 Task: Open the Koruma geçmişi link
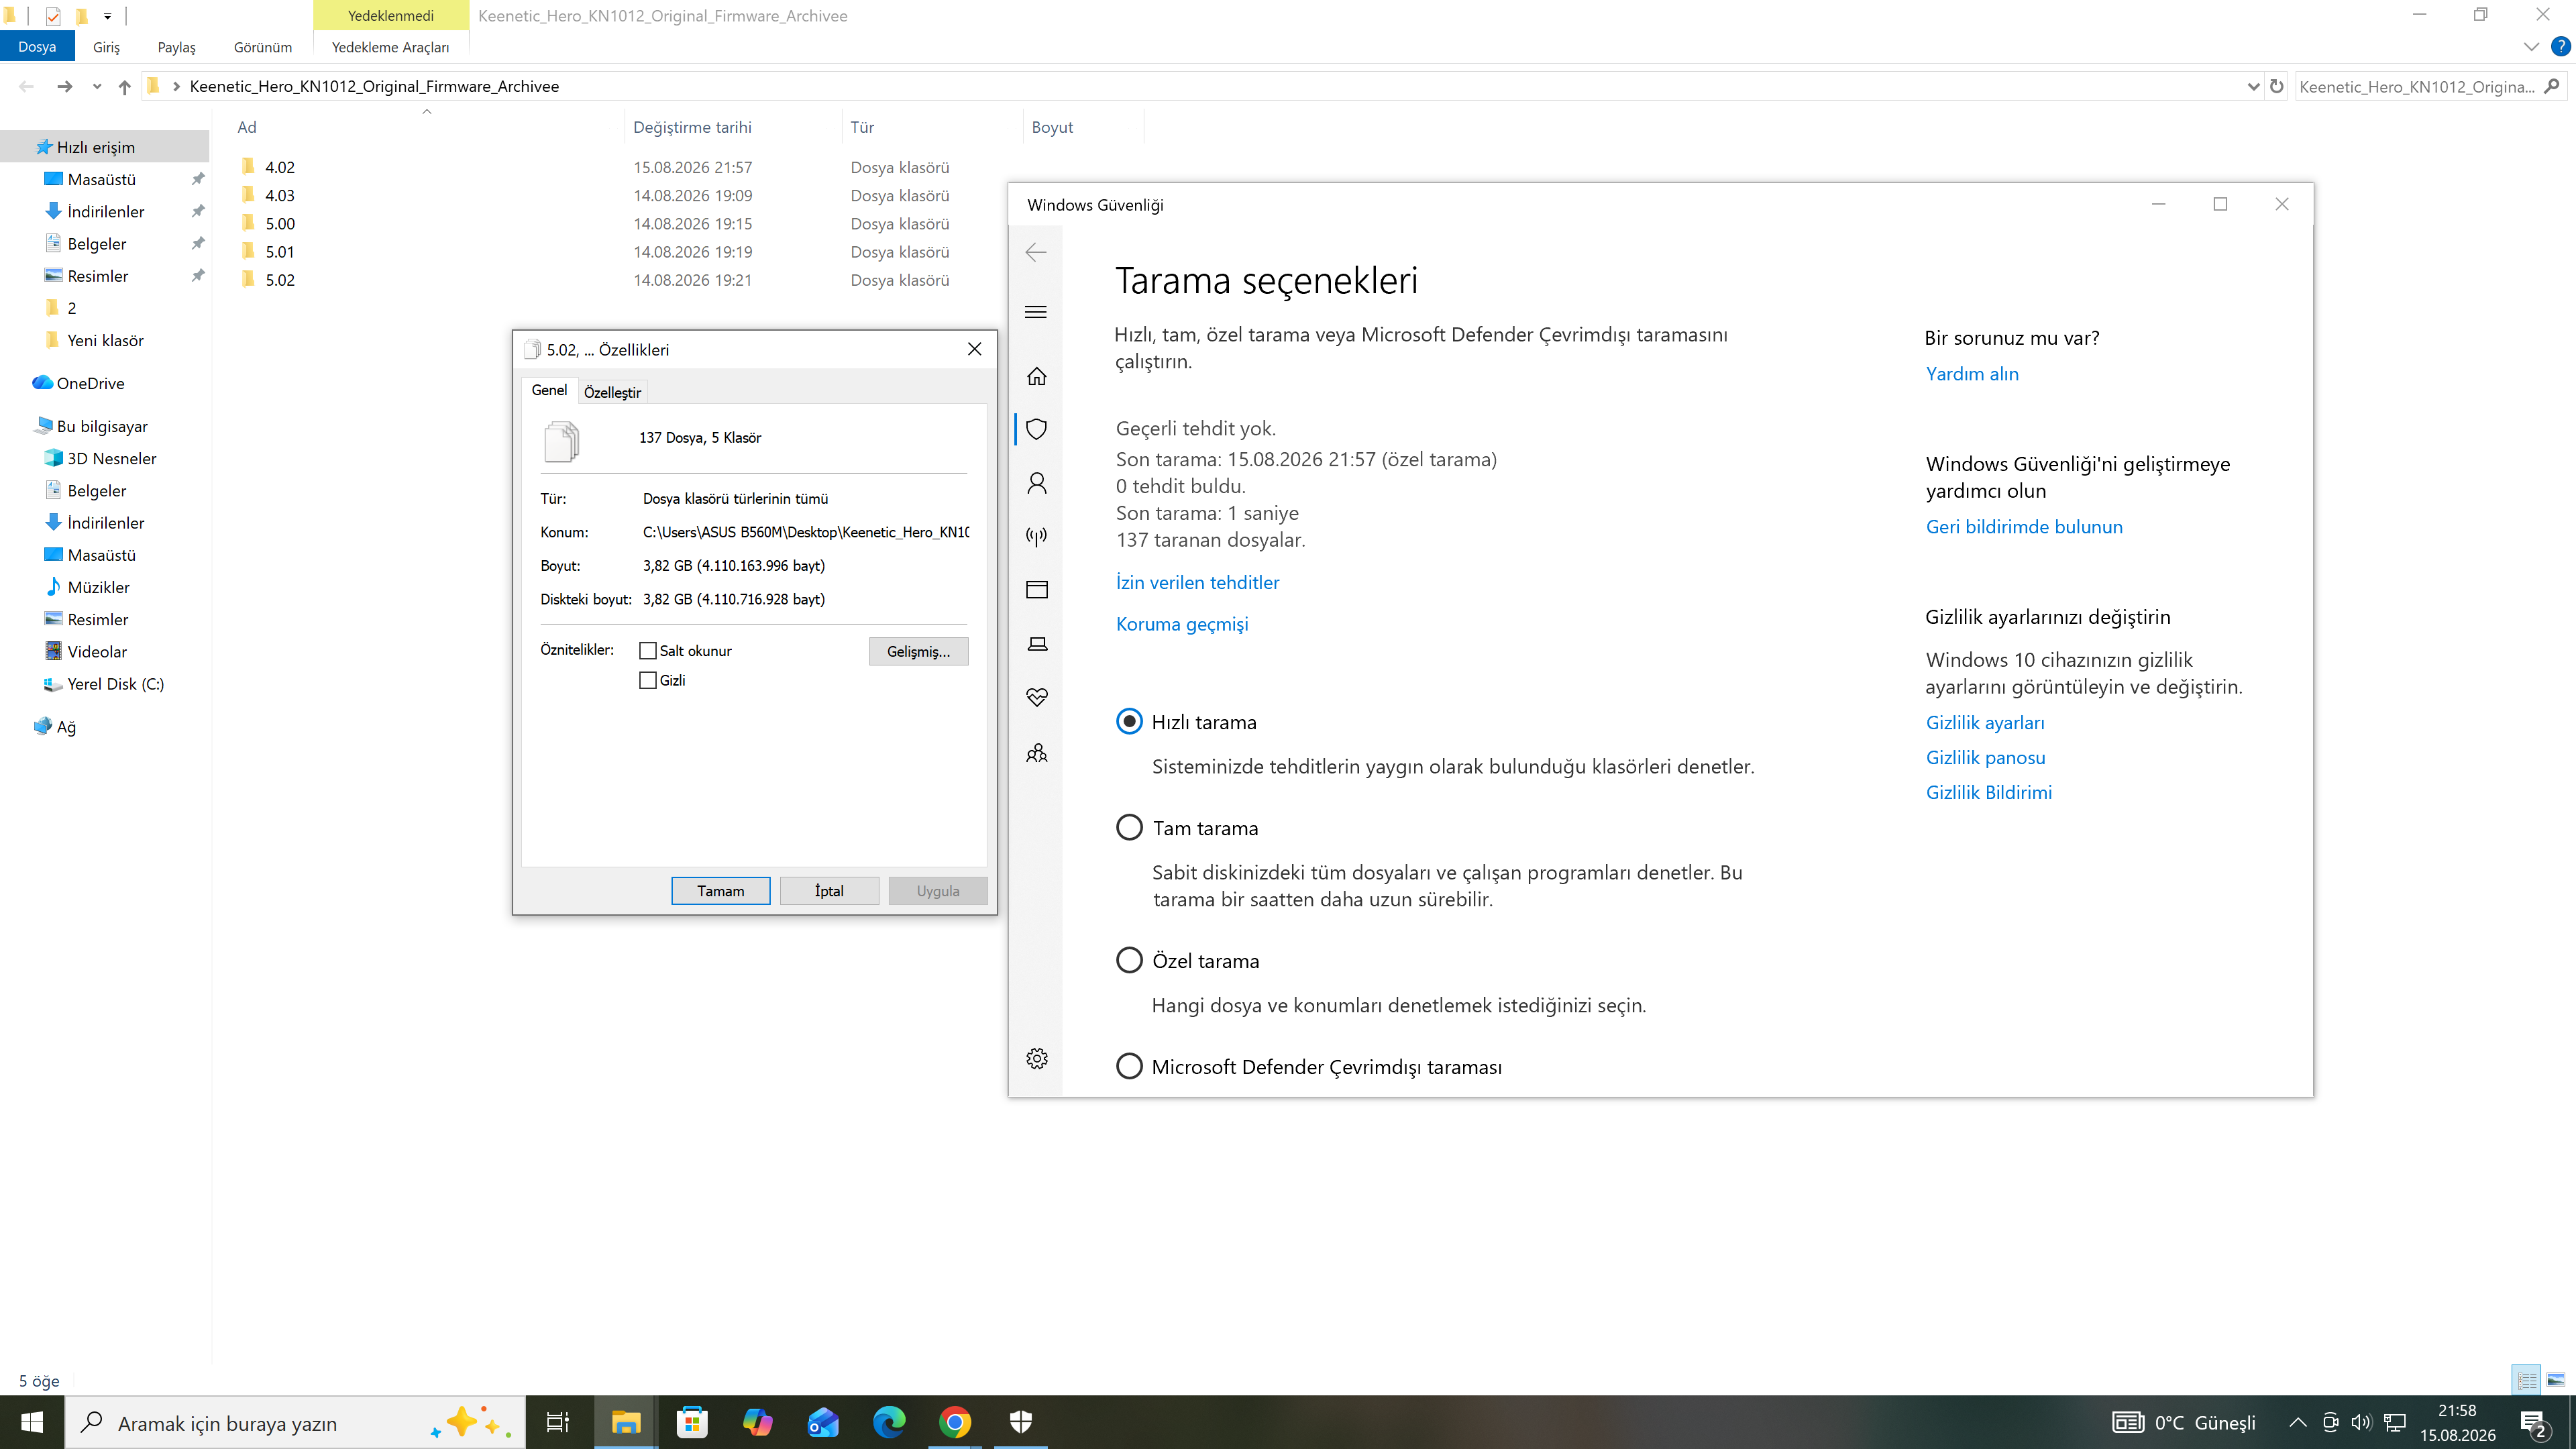pyautogui.click(x=1182, y=624)
